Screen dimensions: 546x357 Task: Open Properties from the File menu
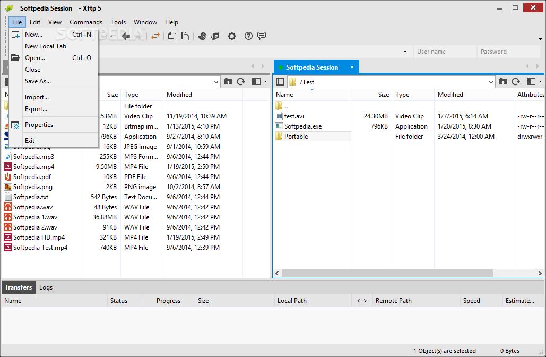[53, 125]
